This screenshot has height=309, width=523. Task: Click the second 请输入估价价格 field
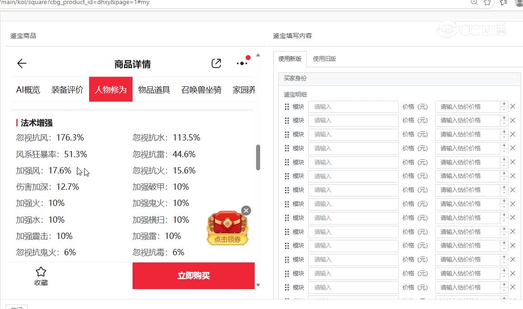(x=468, y=121)
